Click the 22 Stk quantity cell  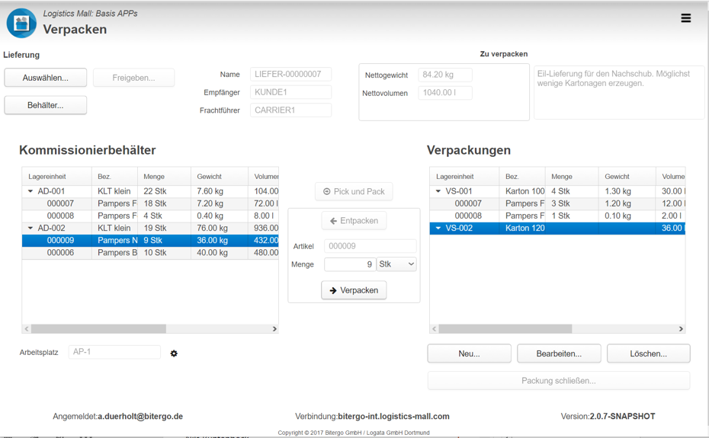(x=164, y=191)
